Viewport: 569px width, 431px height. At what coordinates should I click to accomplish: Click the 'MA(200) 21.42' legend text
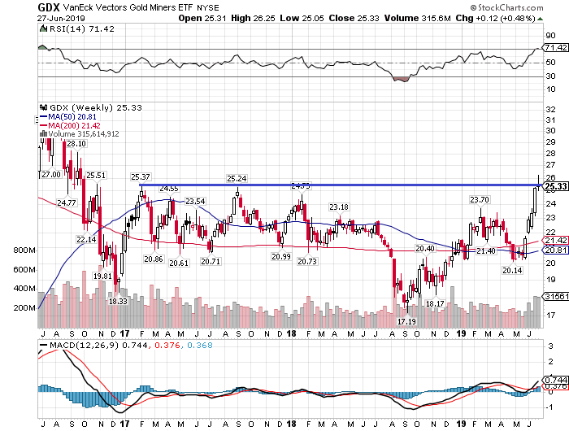(x=75, y=125)
